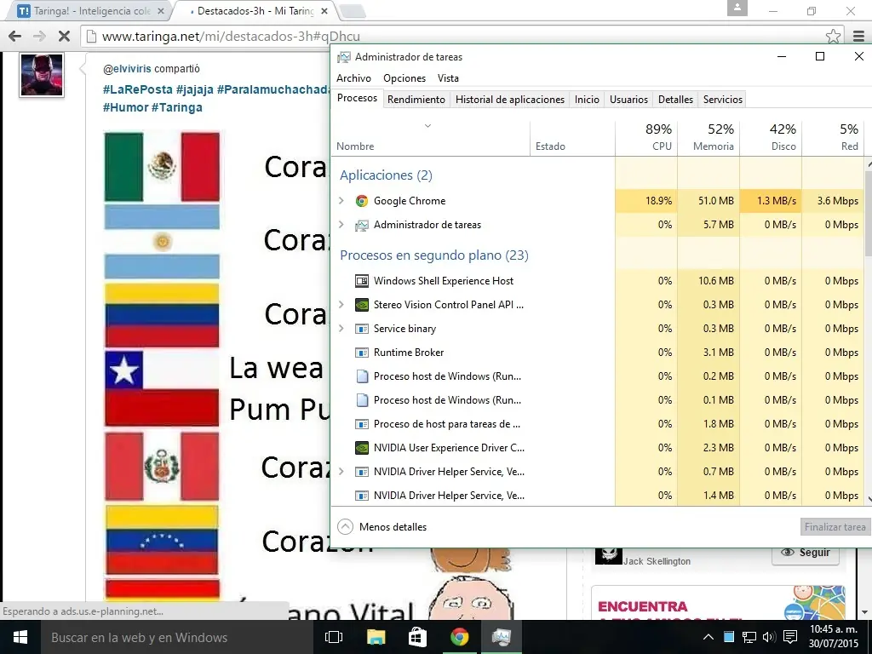Click the Chrome address bar URL
Screen dimensions: 872x654
tap(231, 37)
